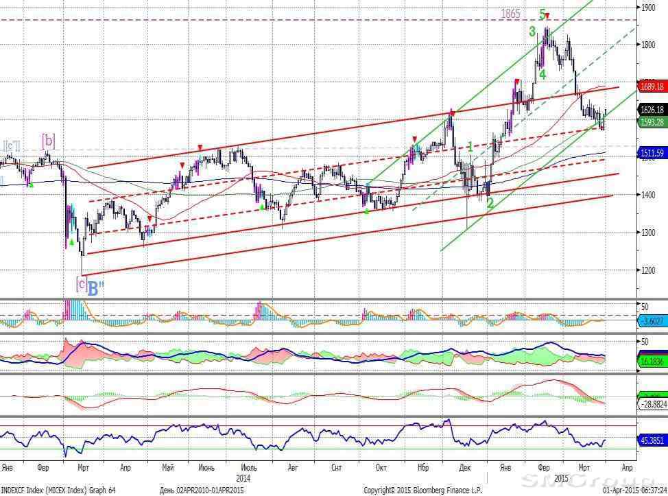Click the 1200 price axis label
The width and height of the screenshot is (668, 496).
tap(648, 270)
